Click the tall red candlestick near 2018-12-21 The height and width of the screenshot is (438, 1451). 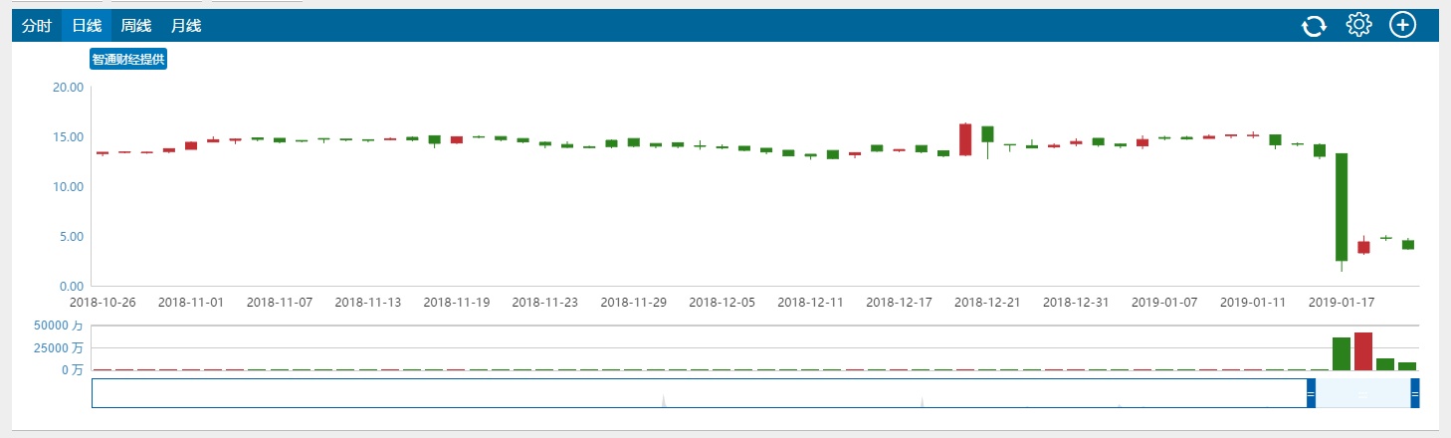point(965,139)
